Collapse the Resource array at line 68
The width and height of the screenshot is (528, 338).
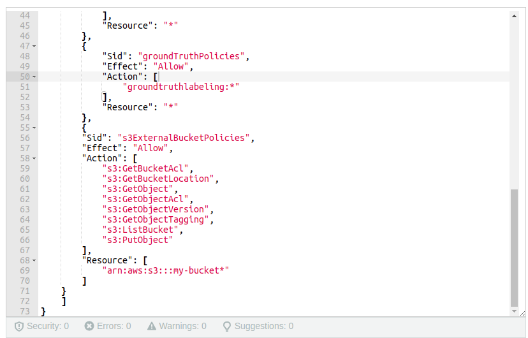click(34, 261)
